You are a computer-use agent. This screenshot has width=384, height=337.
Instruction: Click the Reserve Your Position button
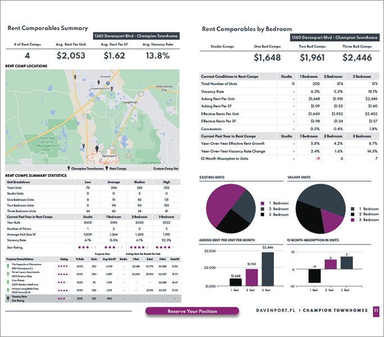coord(192,311)
